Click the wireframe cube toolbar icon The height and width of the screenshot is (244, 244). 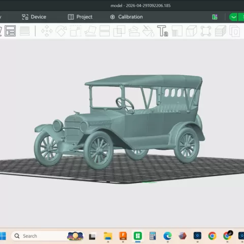(191, 31)
